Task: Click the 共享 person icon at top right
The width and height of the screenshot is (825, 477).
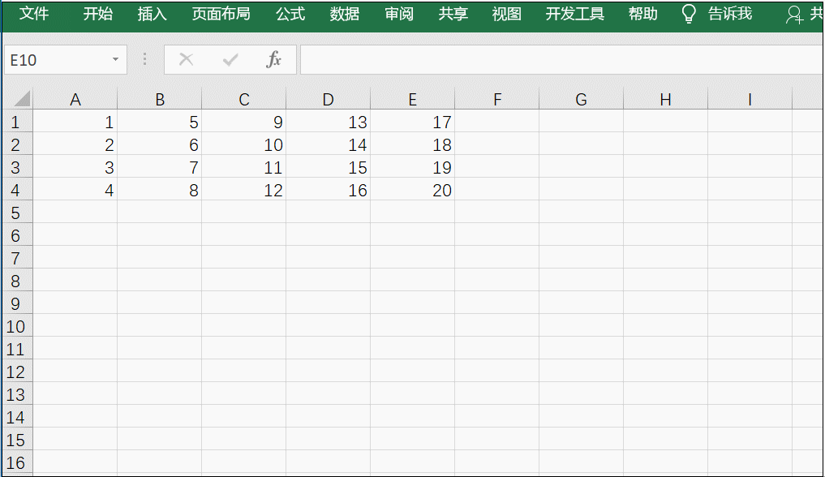Action: (794, 15)
